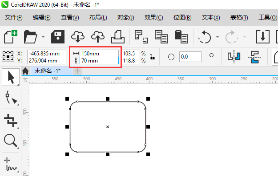Open the 位图(B) menu

[182, 18]
